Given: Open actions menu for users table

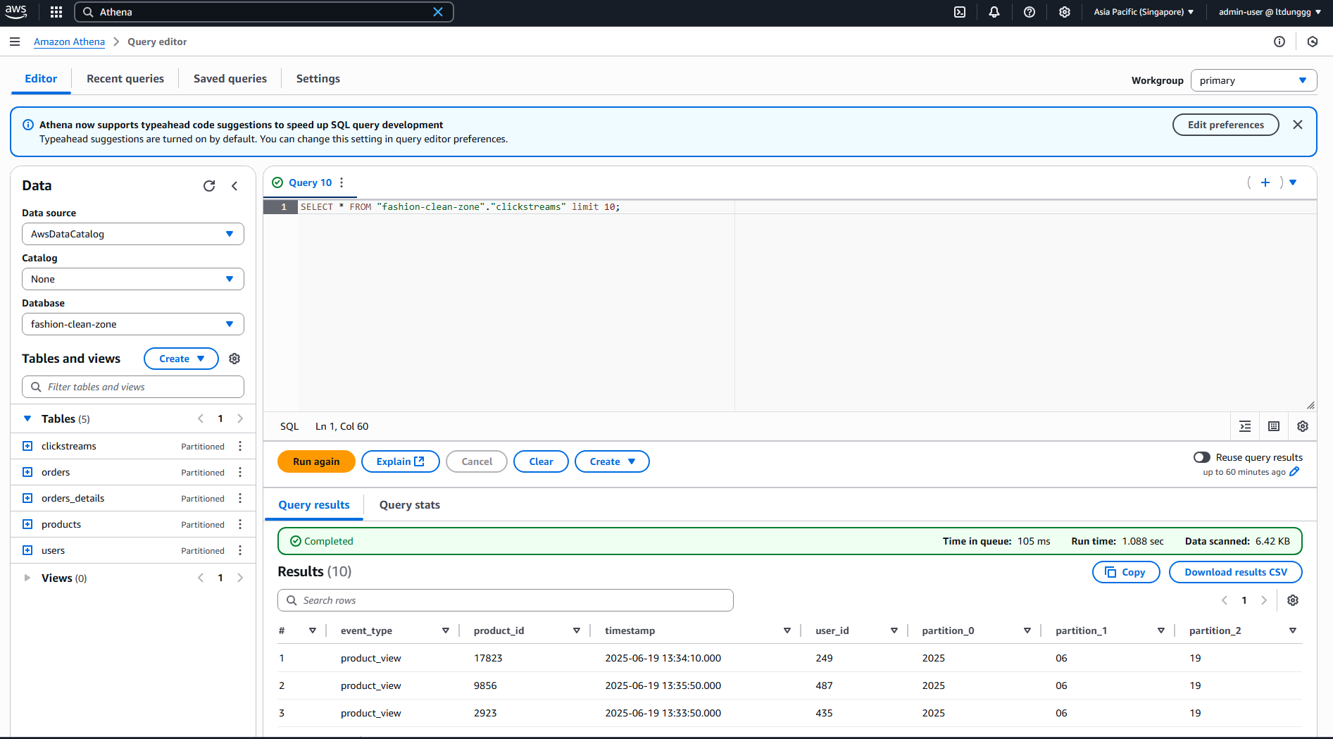Looking at the screenshot, I should coord(240,550).
